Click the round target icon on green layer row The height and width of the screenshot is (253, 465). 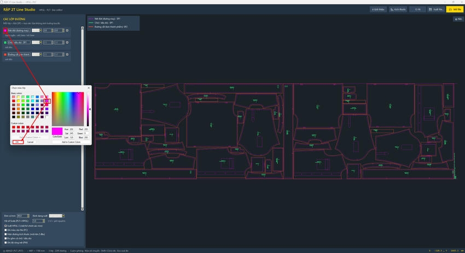67,43
